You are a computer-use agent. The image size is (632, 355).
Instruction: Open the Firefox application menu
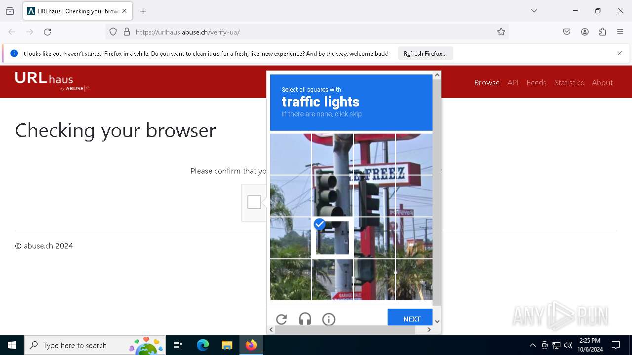point(620,32)
